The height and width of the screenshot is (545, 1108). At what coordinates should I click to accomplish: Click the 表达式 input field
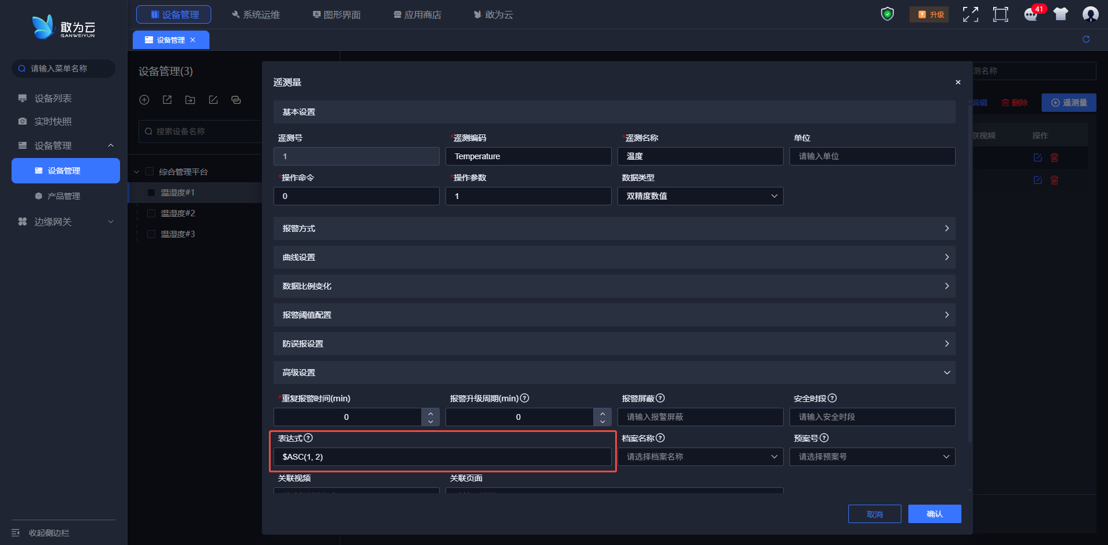pos(442,457)
